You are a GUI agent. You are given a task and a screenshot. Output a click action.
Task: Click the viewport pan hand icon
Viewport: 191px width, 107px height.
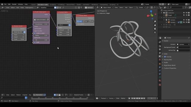pos(155,25)
